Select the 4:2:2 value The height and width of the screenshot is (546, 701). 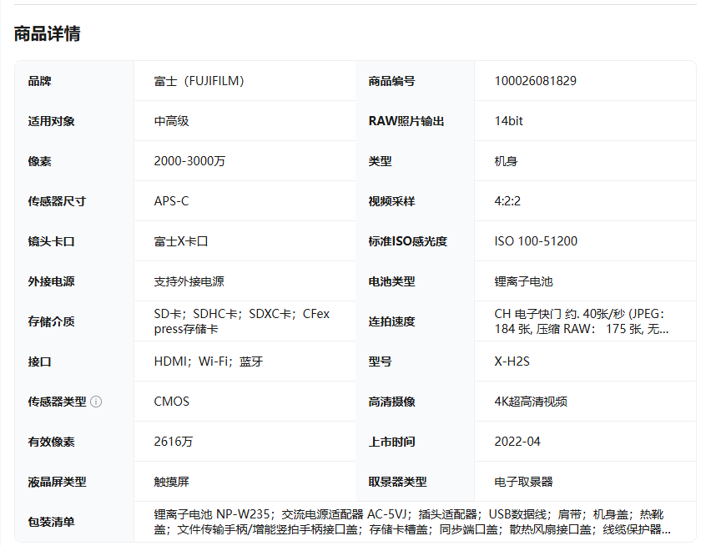coord(507,201)
